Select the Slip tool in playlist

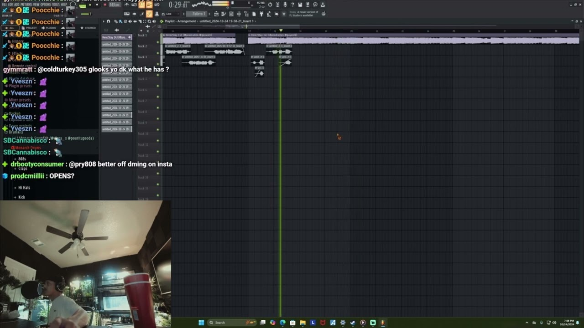[135, 21]
